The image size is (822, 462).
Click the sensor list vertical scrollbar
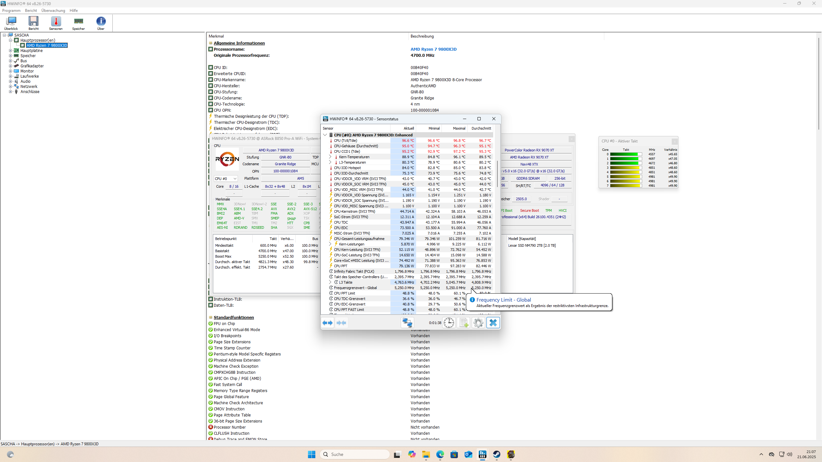pos(497,173)
